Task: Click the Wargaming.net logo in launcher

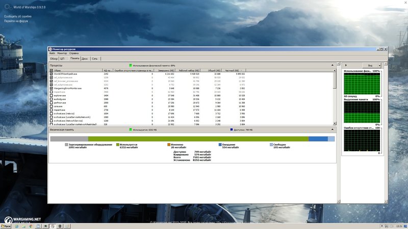Action: tap(22, 220)
